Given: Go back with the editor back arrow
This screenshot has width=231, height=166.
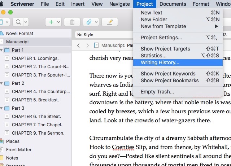Looking at the screenshot, I should [x=78, y=45].
